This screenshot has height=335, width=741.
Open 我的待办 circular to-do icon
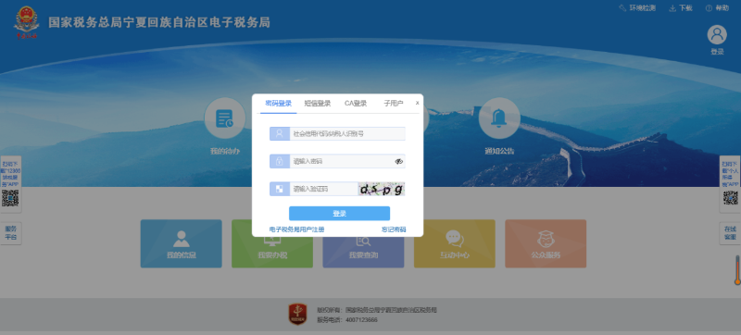pyautogui.click(x=225, y=118)
